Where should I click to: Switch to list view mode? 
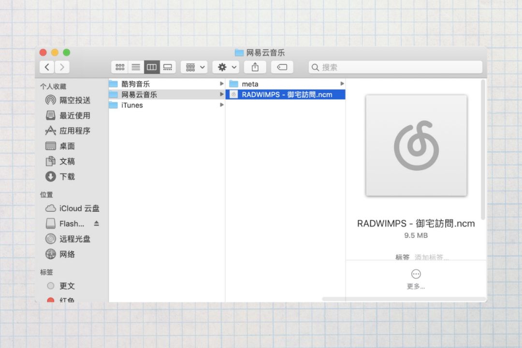pos(136,67)
